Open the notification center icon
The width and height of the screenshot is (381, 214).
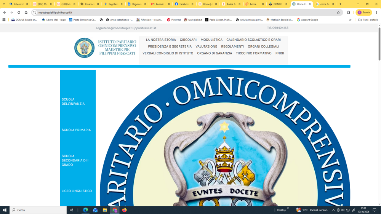375,210
